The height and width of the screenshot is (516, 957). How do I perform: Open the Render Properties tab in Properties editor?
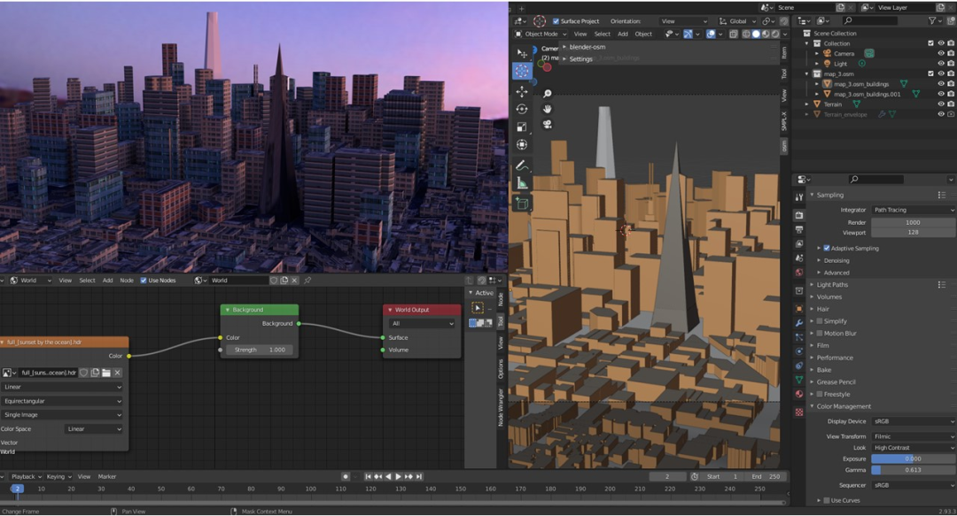799,214
